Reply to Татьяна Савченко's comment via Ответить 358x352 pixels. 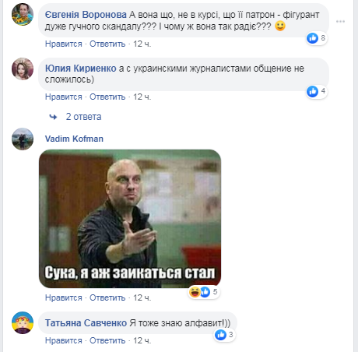click(x=107, y=340)
